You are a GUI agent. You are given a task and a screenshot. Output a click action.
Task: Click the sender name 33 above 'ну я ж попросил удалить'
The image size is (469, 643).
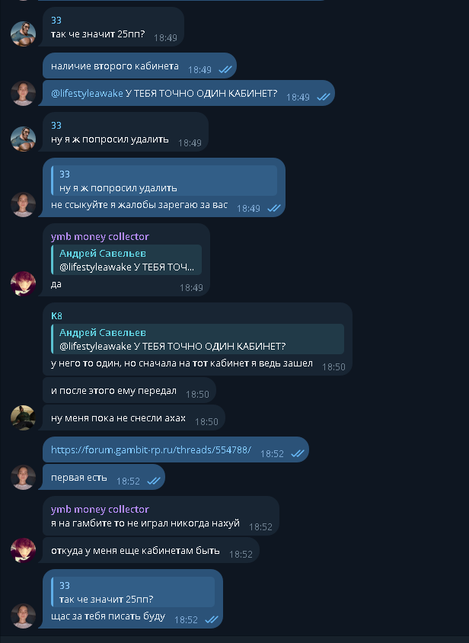56,126
